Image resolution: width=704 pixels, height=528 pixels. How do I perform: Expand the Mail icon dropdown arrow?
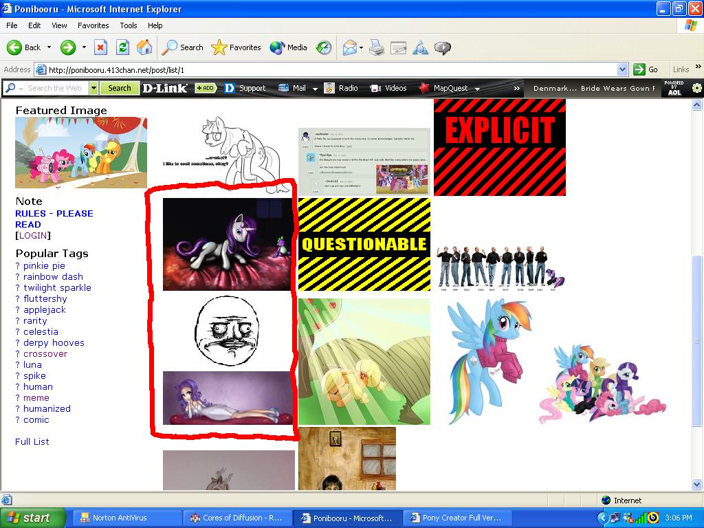pyautogui.click(x=361, y=47)
